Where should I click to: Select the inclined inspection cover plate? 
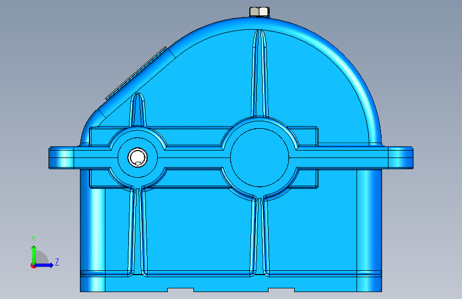pyautogui.click(x=136, y=73)
